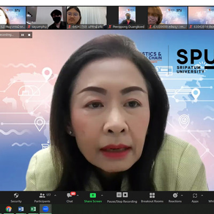This screenshot has height=214, width=214.
Task: Pause recording from the bottom toolbar
Action: point(119,195)
